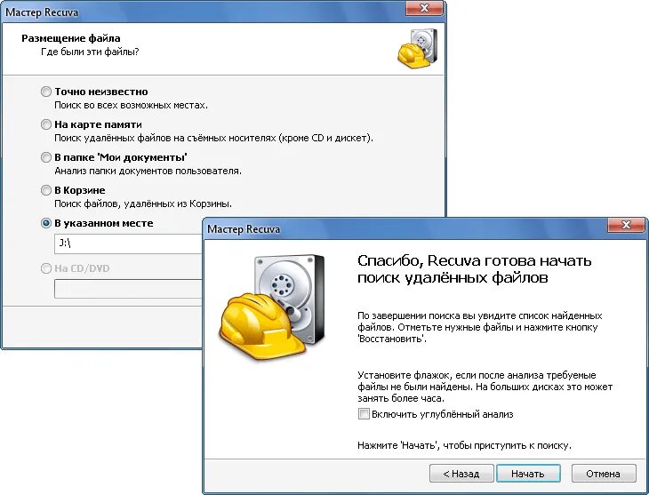Click the removable media search description text
Viewport: 649px width, 495px height.
click(213, 138)
